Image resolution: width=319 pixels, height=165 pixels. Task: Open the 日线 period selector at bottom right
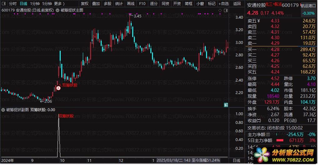tap(236, 160)
